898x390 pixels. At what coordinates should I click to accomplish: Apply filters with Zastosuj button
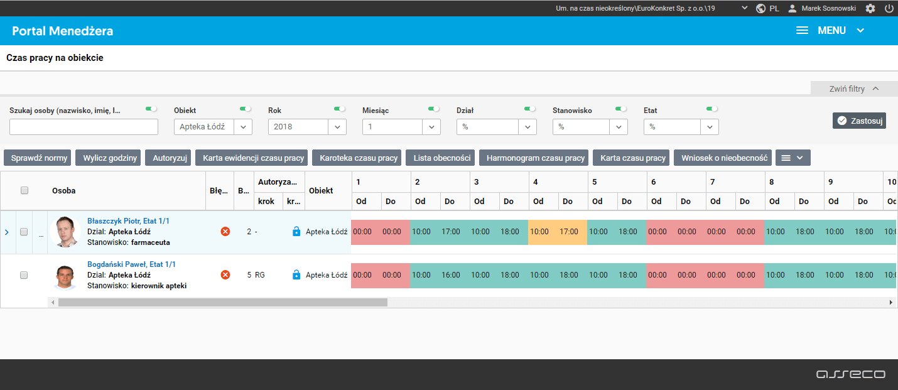point(859,121)
